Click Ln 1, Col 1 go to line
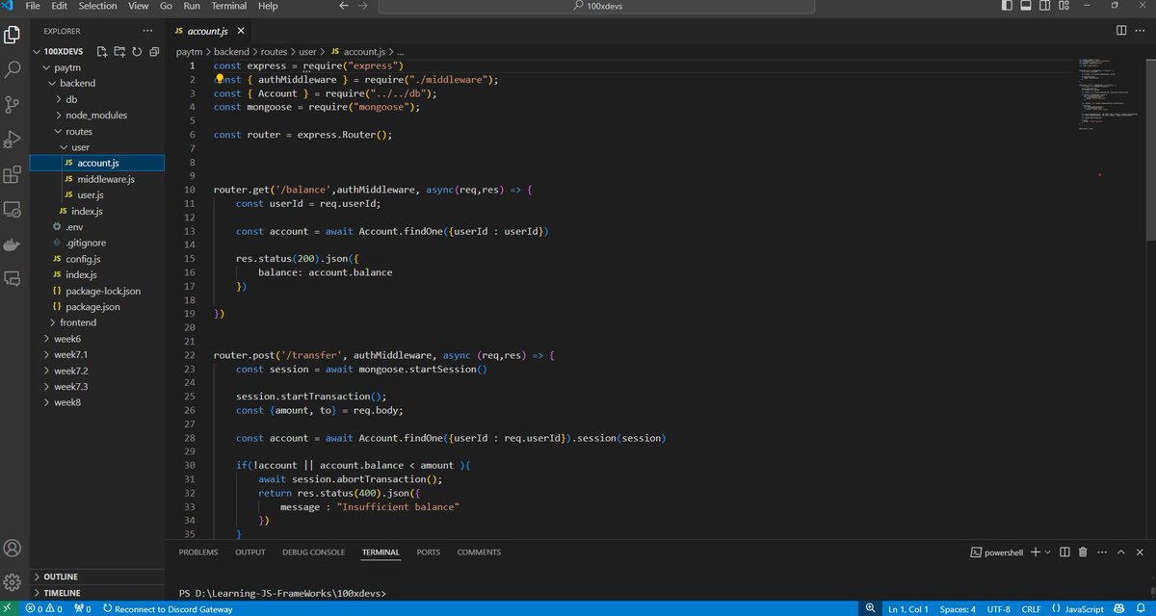This screenshot has width=1156, height=616. 907,608
